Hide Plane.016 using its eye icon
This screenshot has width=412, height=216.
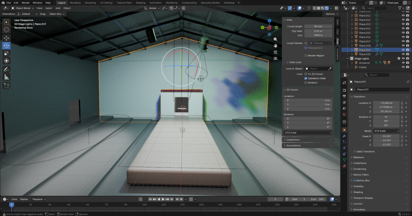tap(403, 37)
